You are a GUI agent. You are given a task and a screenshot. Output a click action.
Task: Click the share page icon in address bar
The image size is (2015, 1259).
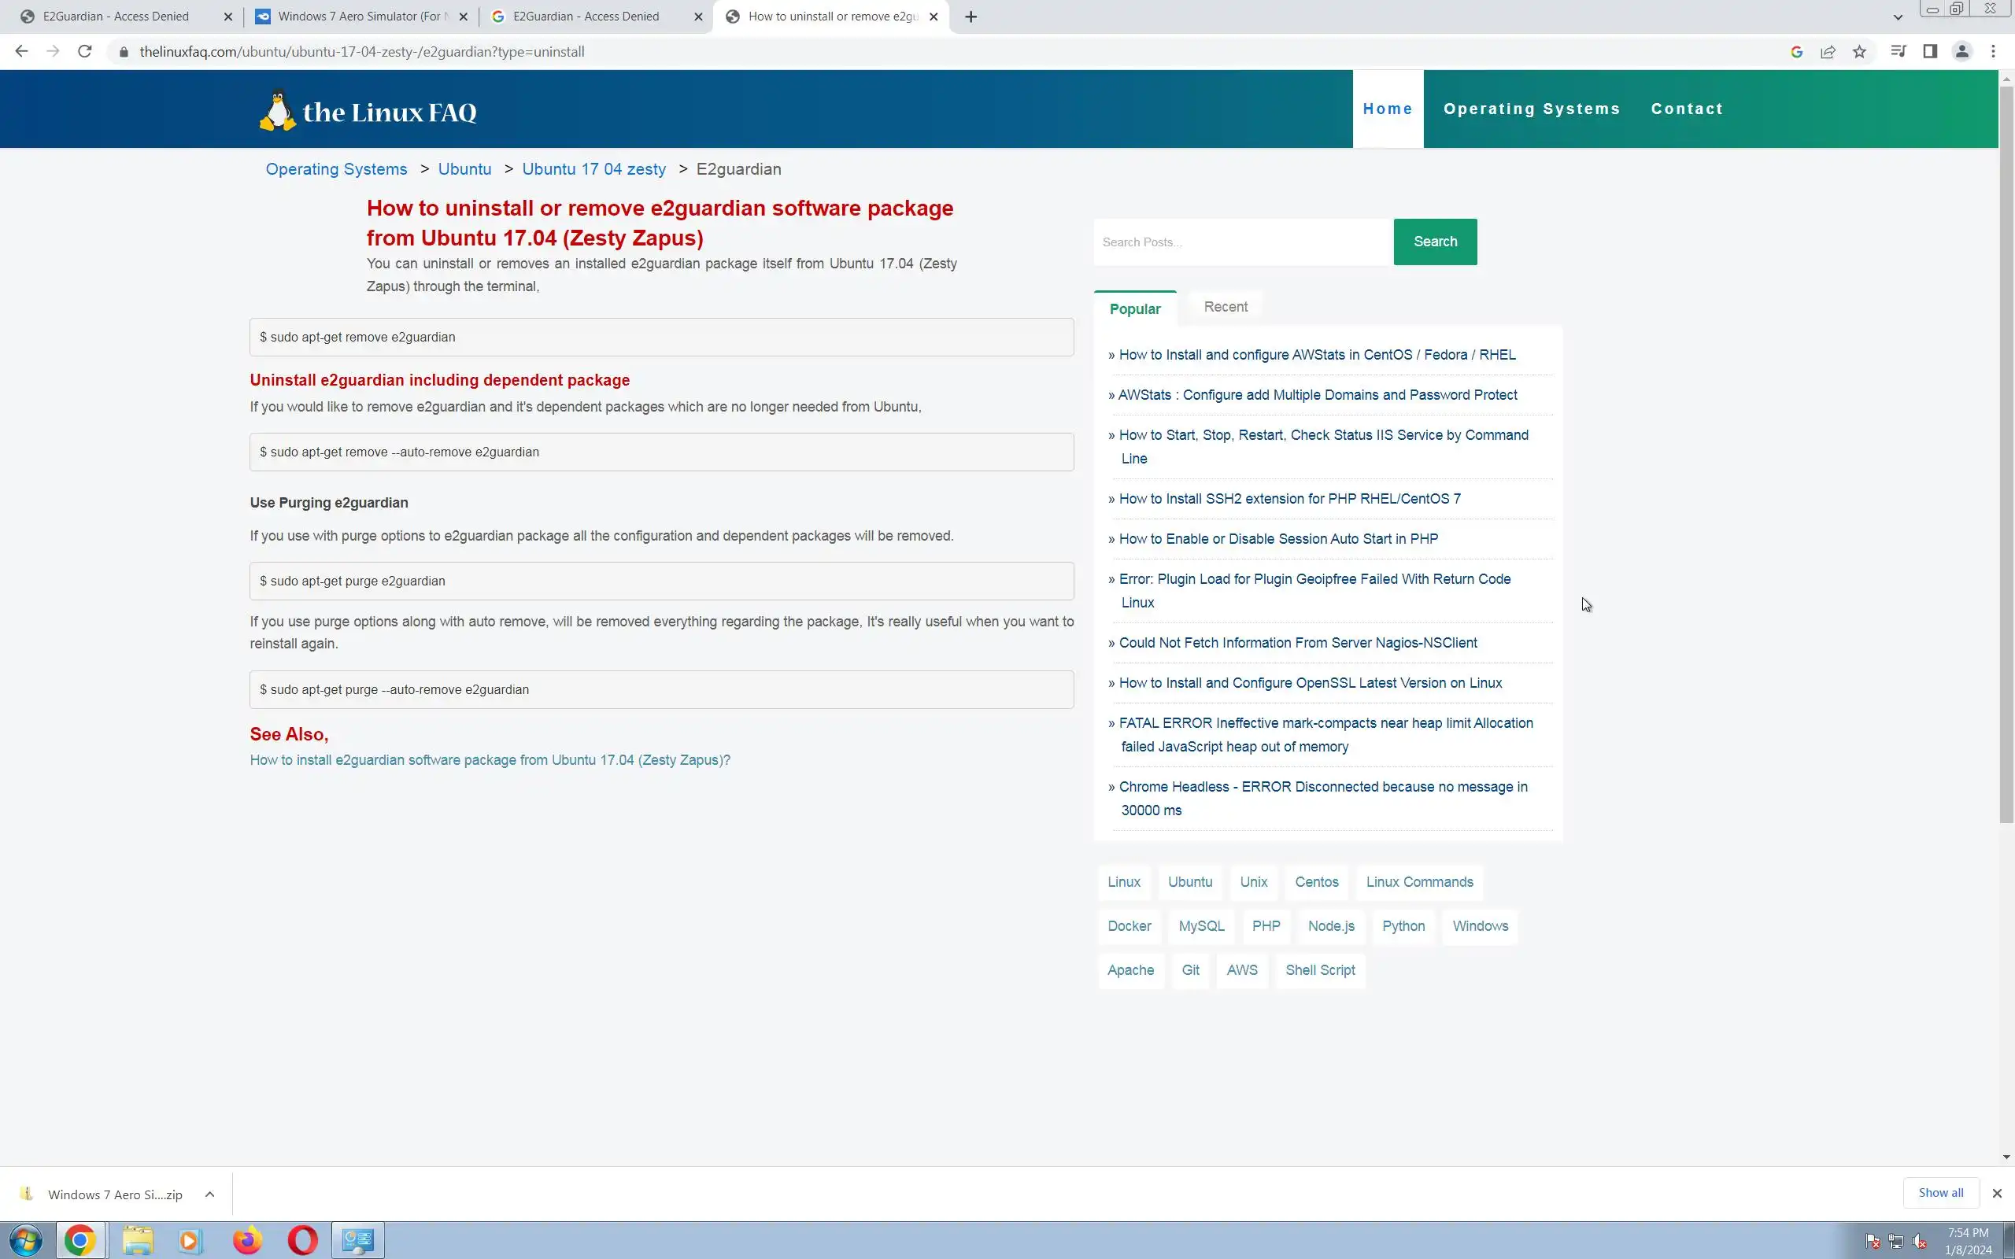pyautogui.click(x=1828, y=52)
